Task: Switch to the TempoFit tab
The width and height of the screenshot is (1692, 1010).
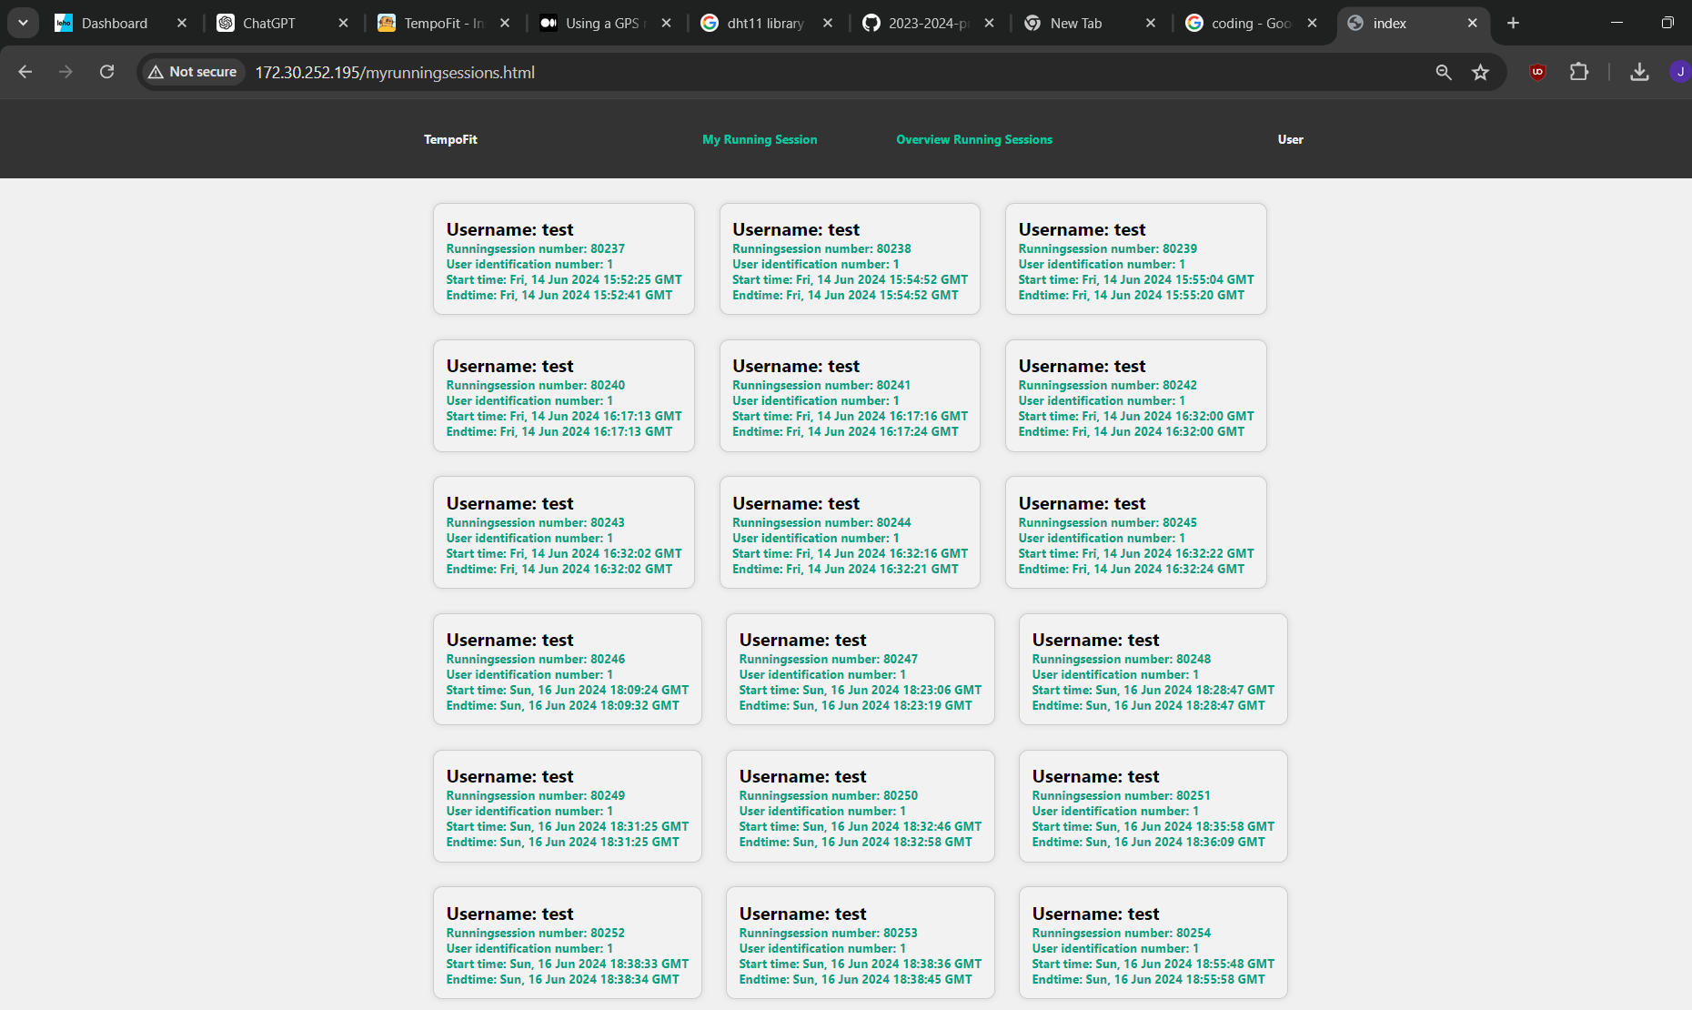Action: [443, 23]
